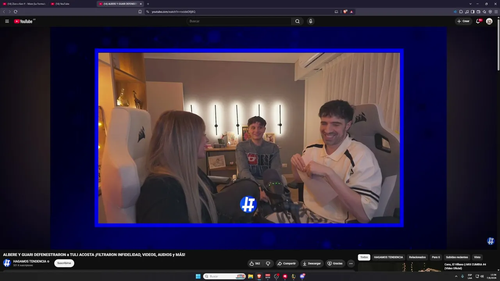Screen dimensions: 500x281
Task: Select 'Subidas recientes' filter chip
Action: [457, 257]
